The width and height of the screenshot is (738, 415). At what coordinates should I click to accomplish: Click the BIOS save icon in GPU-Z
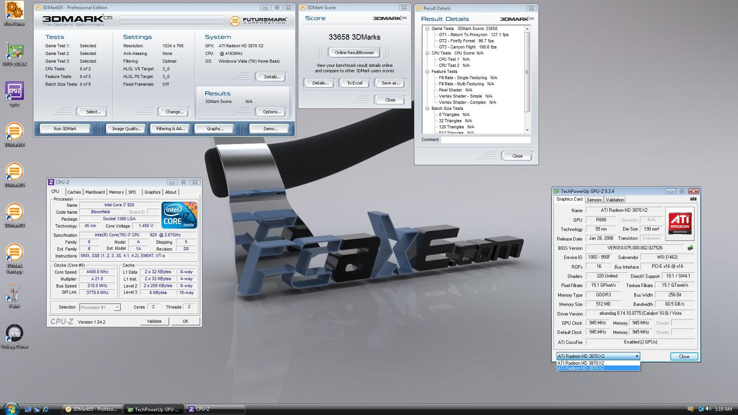pos(690,248)
